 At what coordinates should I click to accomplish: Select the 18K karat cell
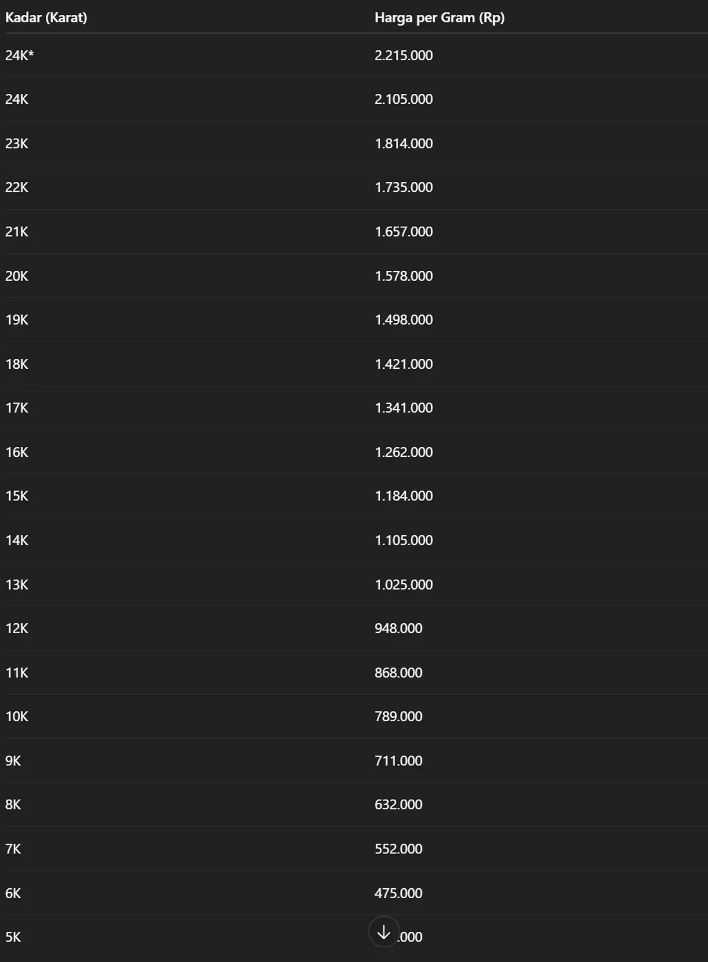point(17,364)
